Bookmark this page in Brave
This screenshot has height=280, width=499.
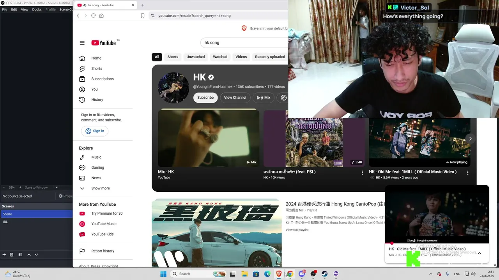(x=143, y=16)
